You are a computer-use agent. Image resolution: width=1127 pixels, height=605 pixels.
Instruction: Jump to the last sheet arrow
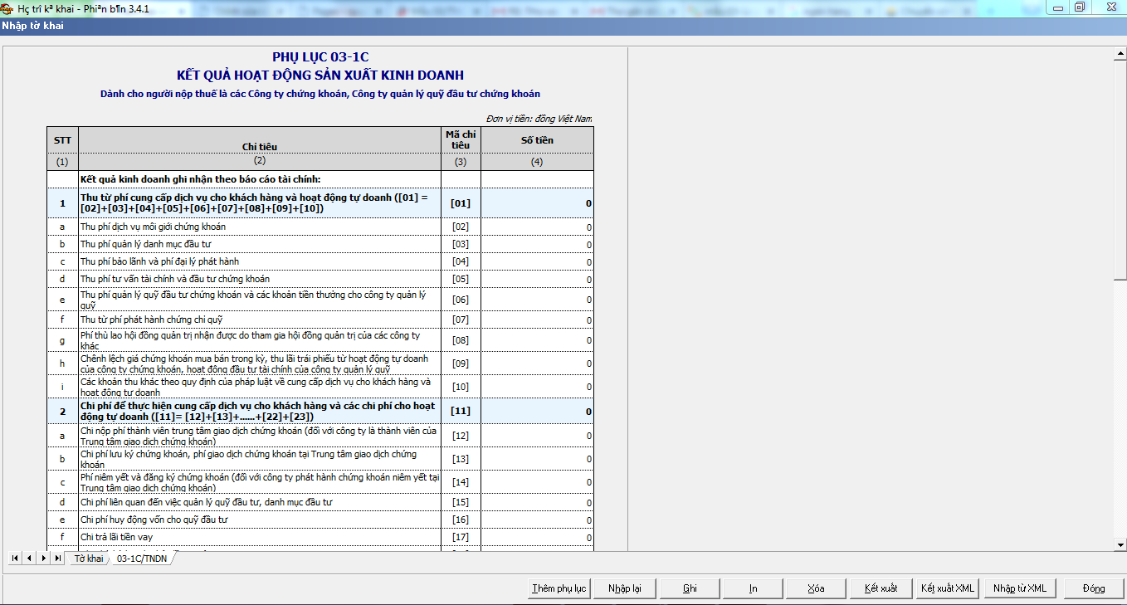click(x=57, y=559)
